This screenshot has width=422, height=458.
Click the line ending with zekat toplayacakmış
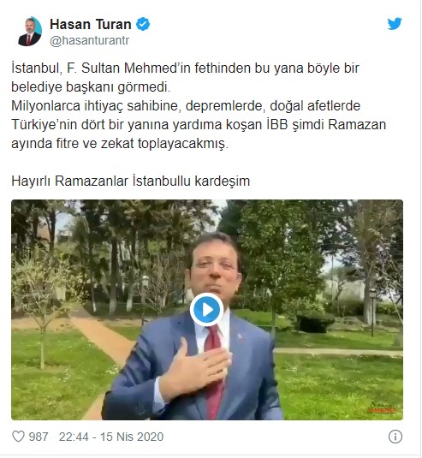click(120, 144)
